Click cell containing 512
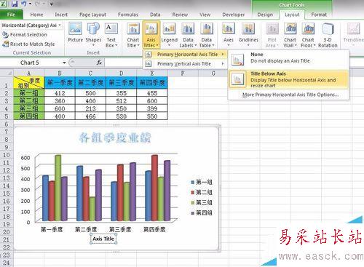The image size is (364, 267). click(x=122, y=101)
